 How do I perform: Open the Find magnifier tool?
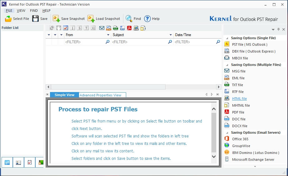133,19
